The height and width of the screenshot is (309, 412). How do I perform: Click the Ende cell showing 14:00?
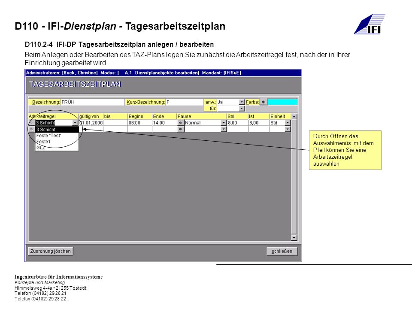pos(164,123)
